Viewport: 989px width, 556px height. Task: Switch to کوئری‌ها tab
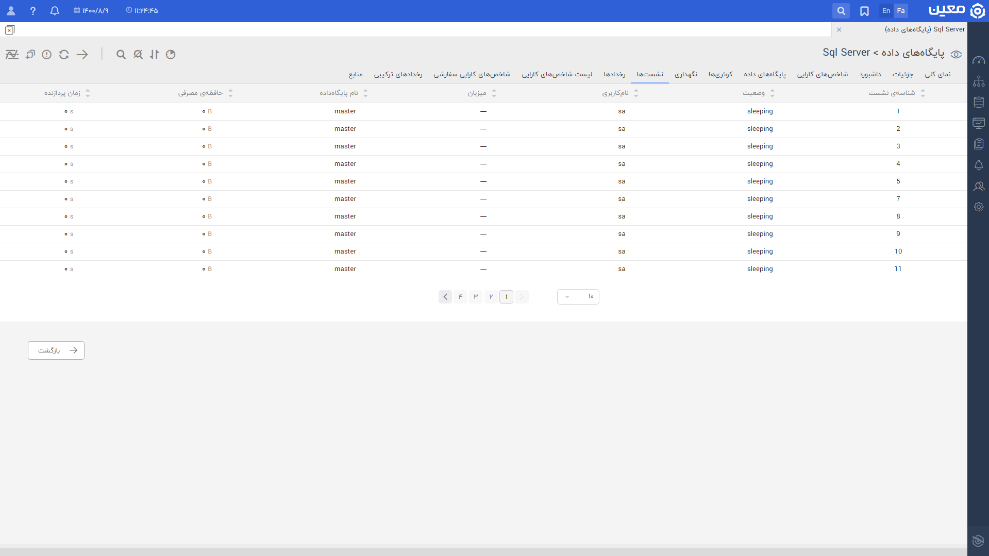tap(720, 75)
